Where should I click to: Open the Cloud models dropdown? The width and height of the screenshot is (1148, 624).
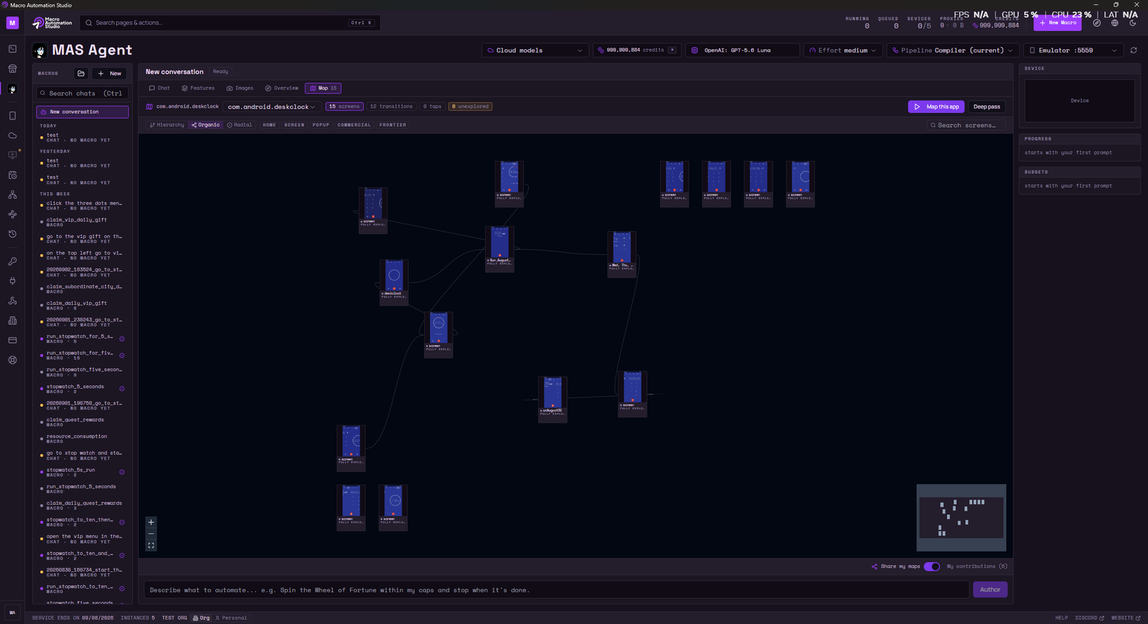(x=535, y=50)
